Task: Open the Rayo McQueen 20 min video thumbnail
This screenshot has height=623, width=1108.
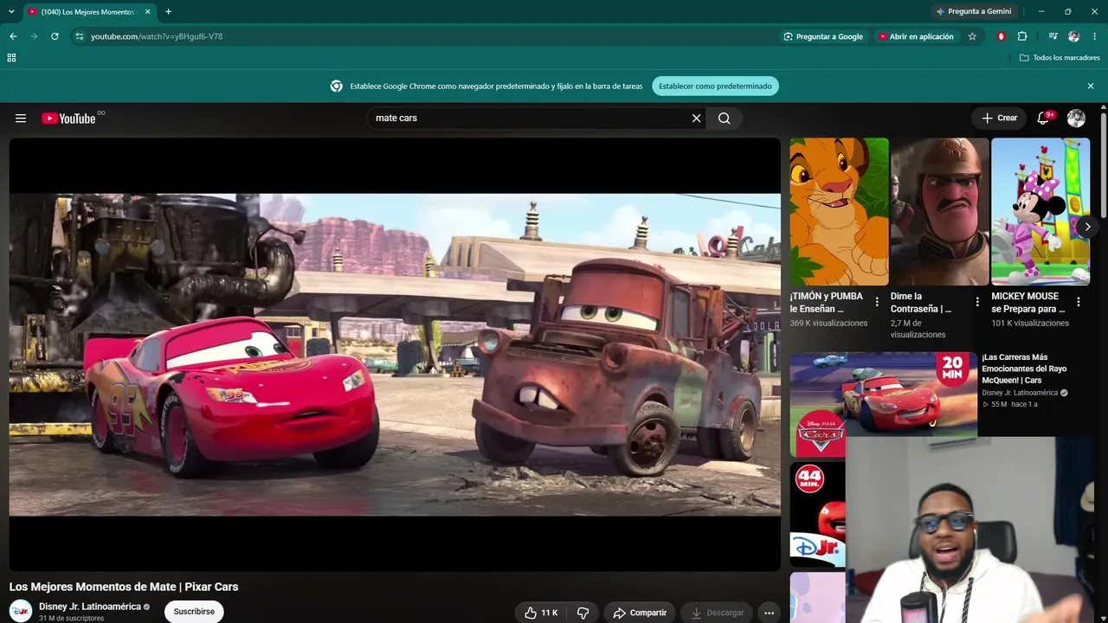Action: click(x=883, y=403)
